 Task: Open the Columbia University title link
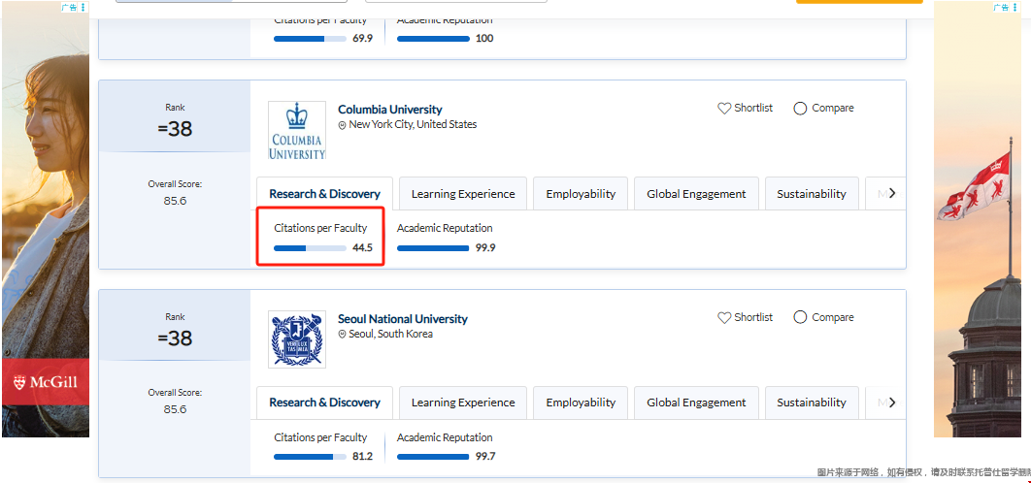point(389,110)
